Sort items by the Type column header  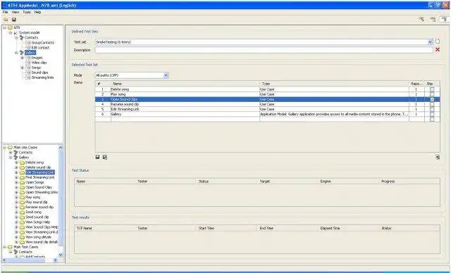pyautogui.click(x=334, y=84)
